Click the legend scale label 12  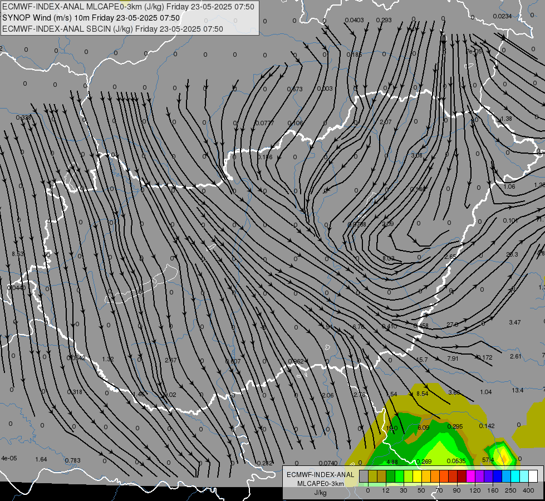385,490
